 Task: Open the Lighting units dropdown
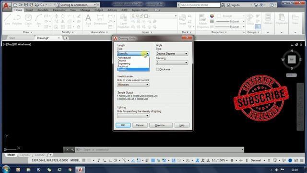pyautogui.click(x=133, y=116)
